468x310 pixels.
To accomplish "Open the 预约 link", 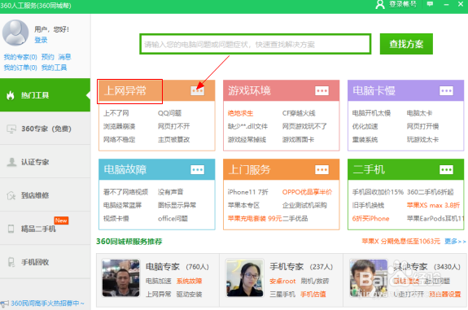I will coord(47,57).
